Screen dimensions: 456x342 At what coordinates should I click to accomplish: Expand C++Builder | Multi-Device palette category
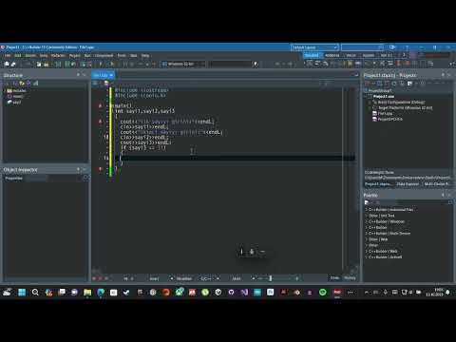click(367, 234)
